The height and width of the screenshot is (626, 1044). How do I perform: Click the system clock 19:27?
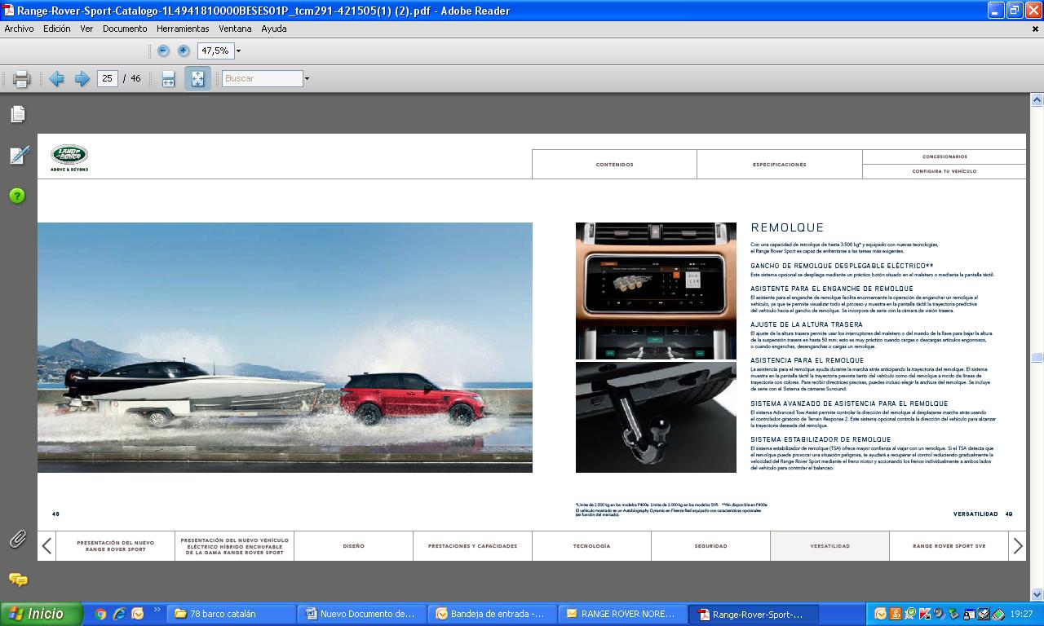tap(1021, 614)
